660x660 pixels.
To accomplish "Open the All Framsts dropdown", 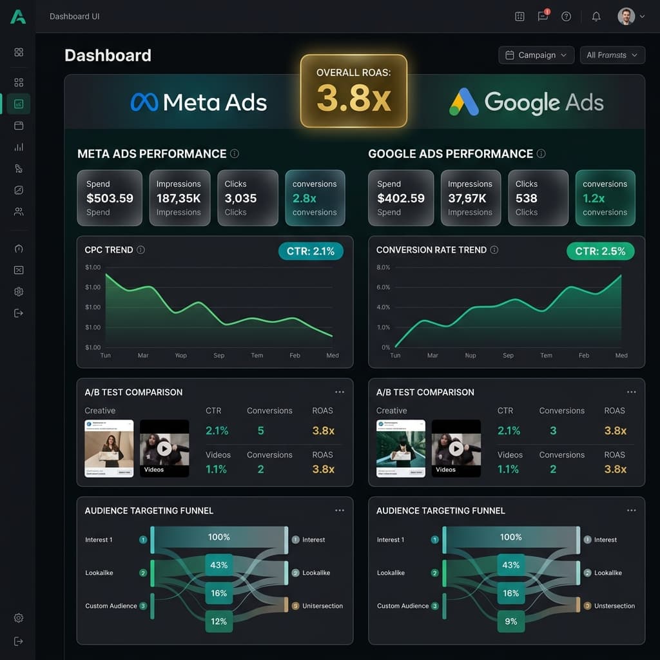I will tap(612, 55).
